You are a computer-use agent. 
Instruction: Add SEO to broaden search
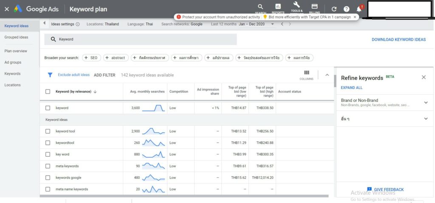point(91,58)
